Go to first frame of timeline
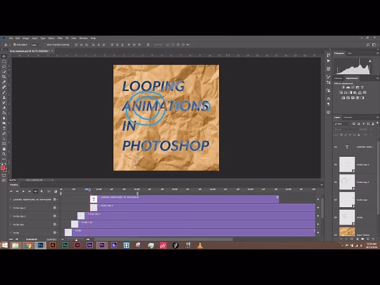380x285 pixels. click(x=11, y=191)
